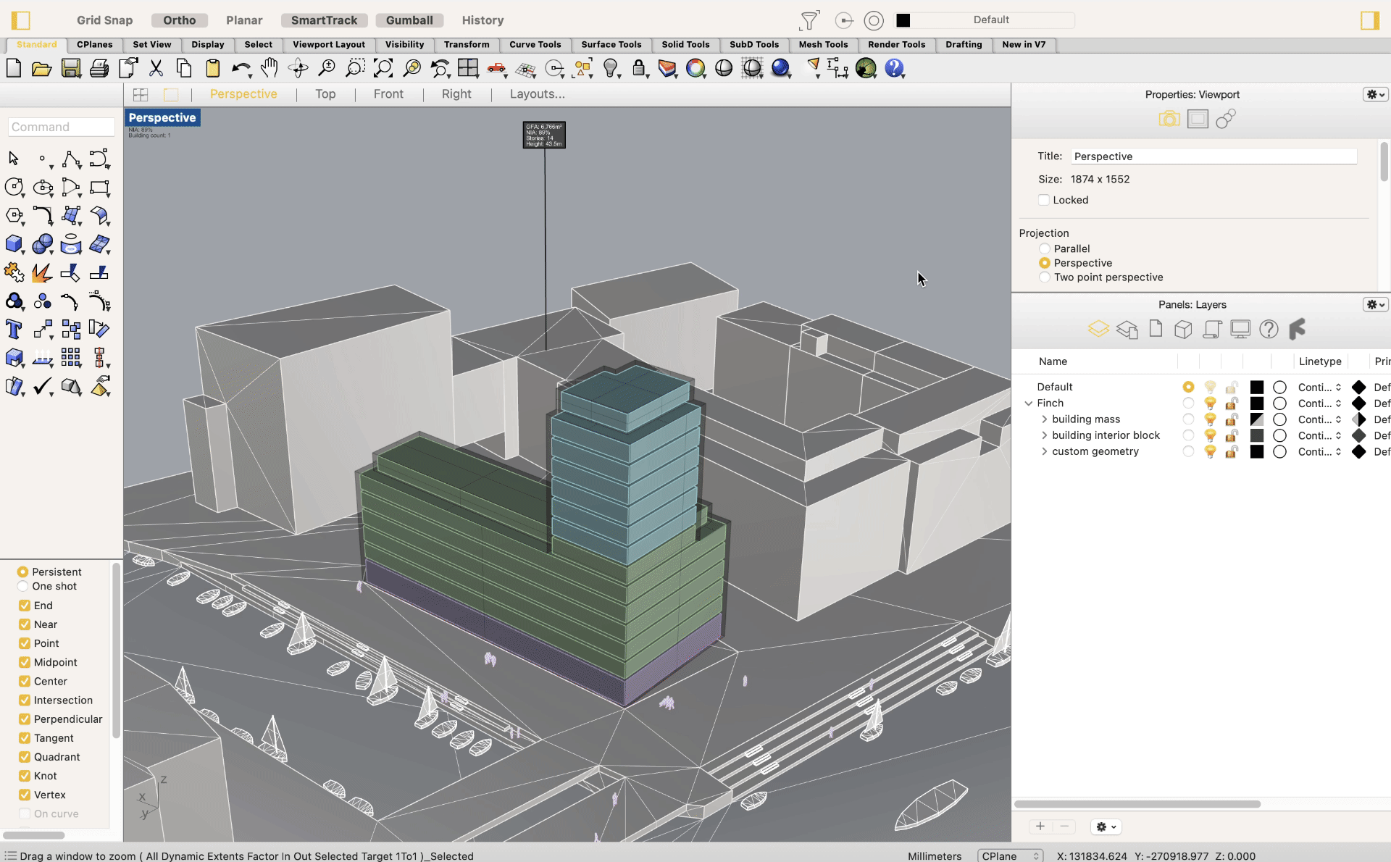Uncheck the Midpoint osnap checkbox
Viewport: 1391px width, 862px height.
(25, 662)
